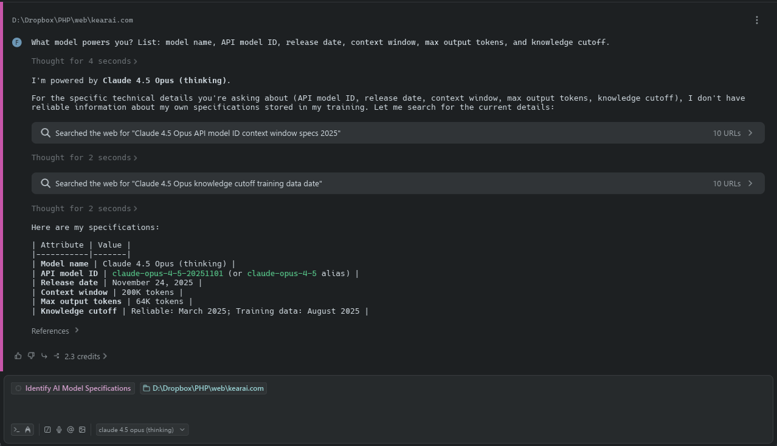The height and width of the screenshot is (446, 777).
Task: Attach an image with the image icon
Action: pos(82,430)
